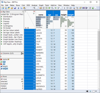Screen dimensions: 100x93
Task: Open the Columns panel red triangle menu
Action: coord(1,53)
